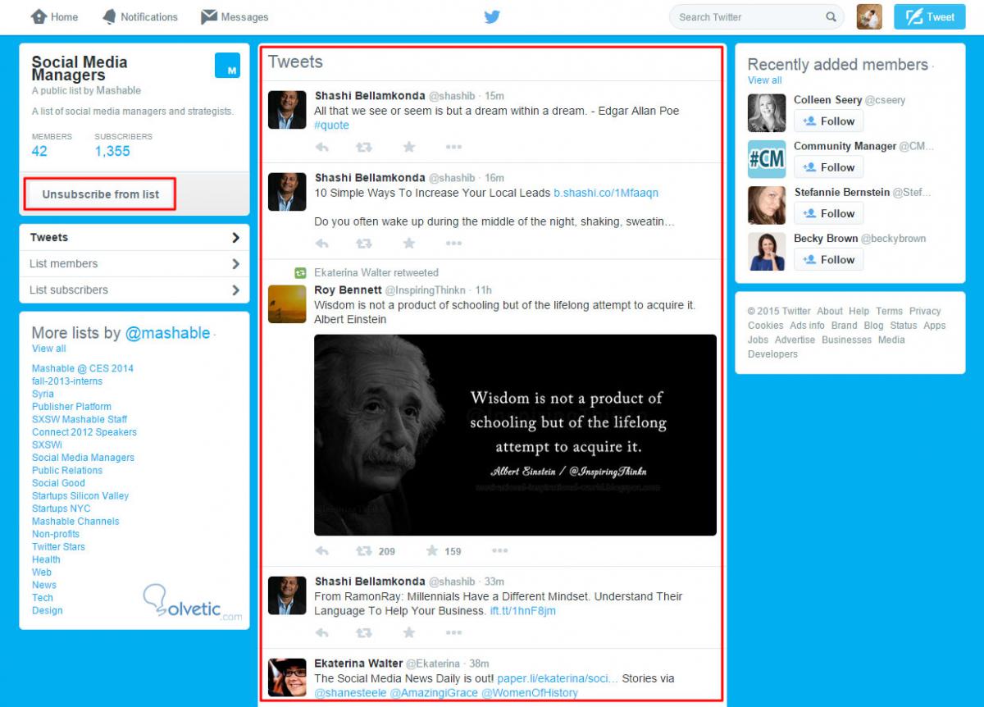Click the Mashable list badge icon
The height and width of the screenshot is (707, 984).
(227, 66)
